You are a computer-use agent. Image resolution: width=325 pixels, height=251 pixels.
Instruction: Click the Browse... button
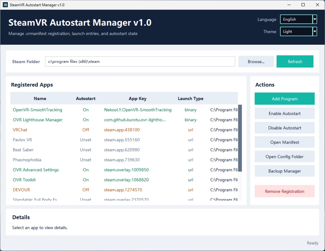(256, 62)
